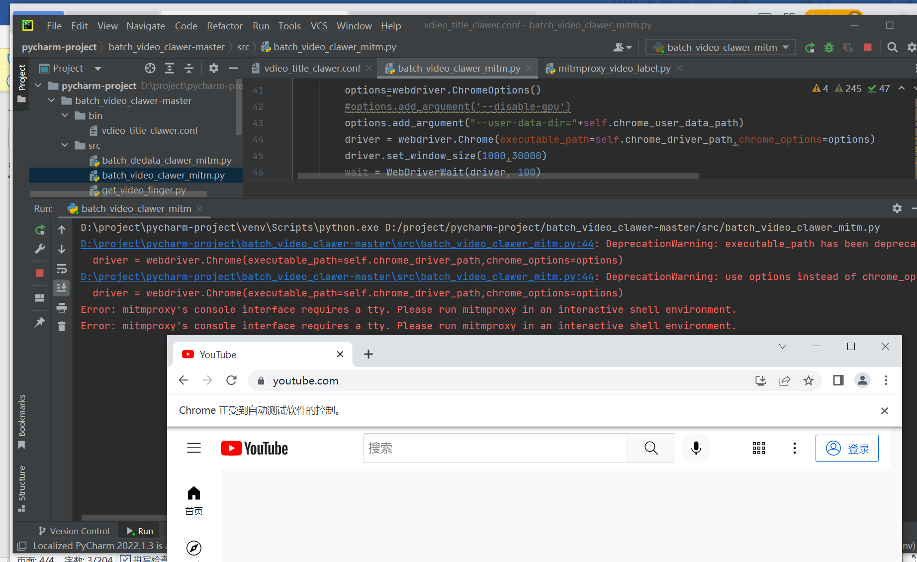917x562 pixels.
Task: Open the YouTube apps grid icon
Action: coord(758,448)
